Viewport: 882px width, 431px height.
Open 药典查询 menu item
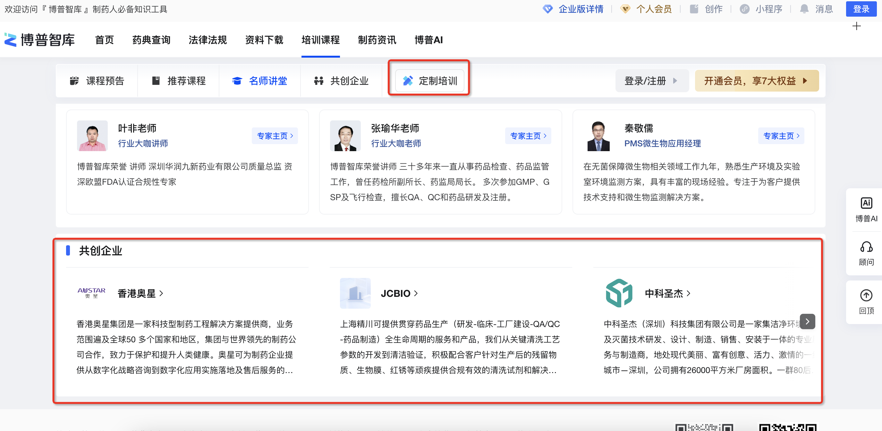pos(151,40)
